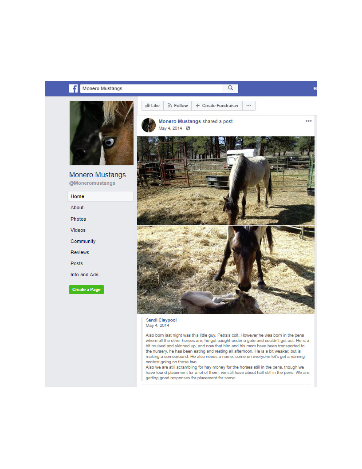
Task: Open Videos in the sidebar
Action: click(x=78, y=230)
